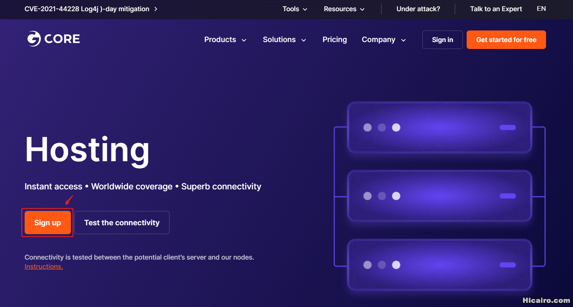Click the Gcore logo
The image size is (573, 307).
(53, 39)
